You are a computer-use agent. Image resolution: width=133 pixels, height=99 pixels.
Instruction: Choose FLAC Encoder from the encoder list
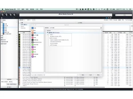coord(54,43)
